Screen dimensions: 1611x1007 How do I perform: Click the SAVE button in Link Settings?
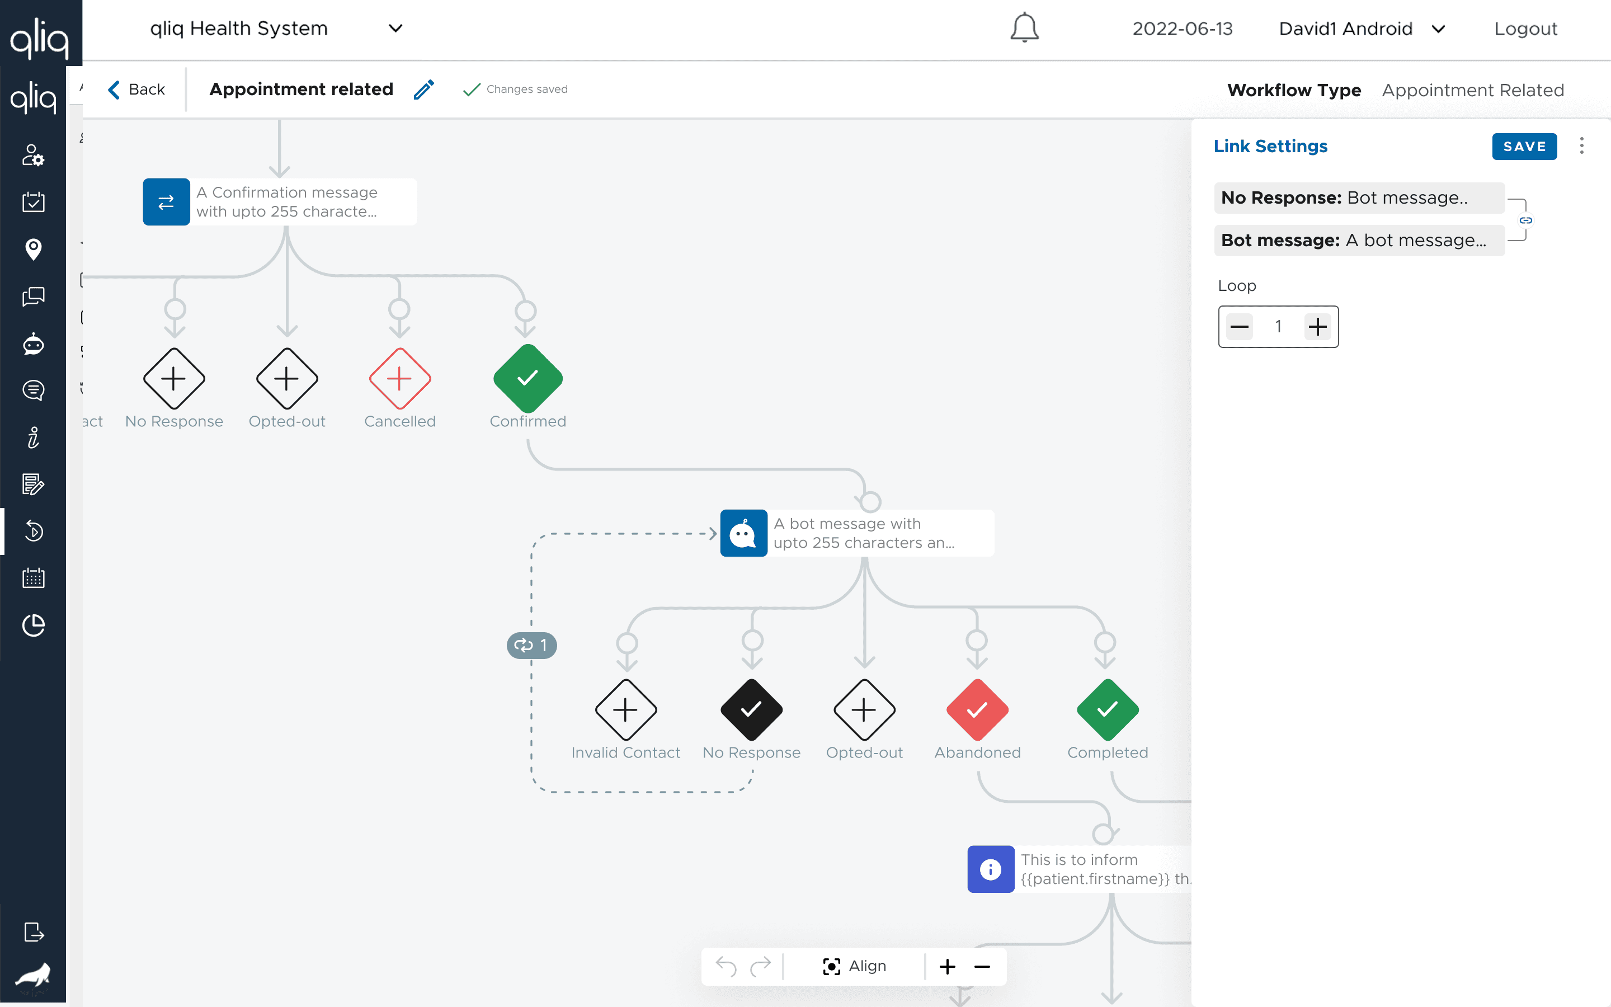click(1524, 147)
